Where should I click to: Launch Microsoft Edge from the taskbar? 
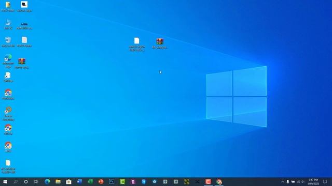click(47, 181)
